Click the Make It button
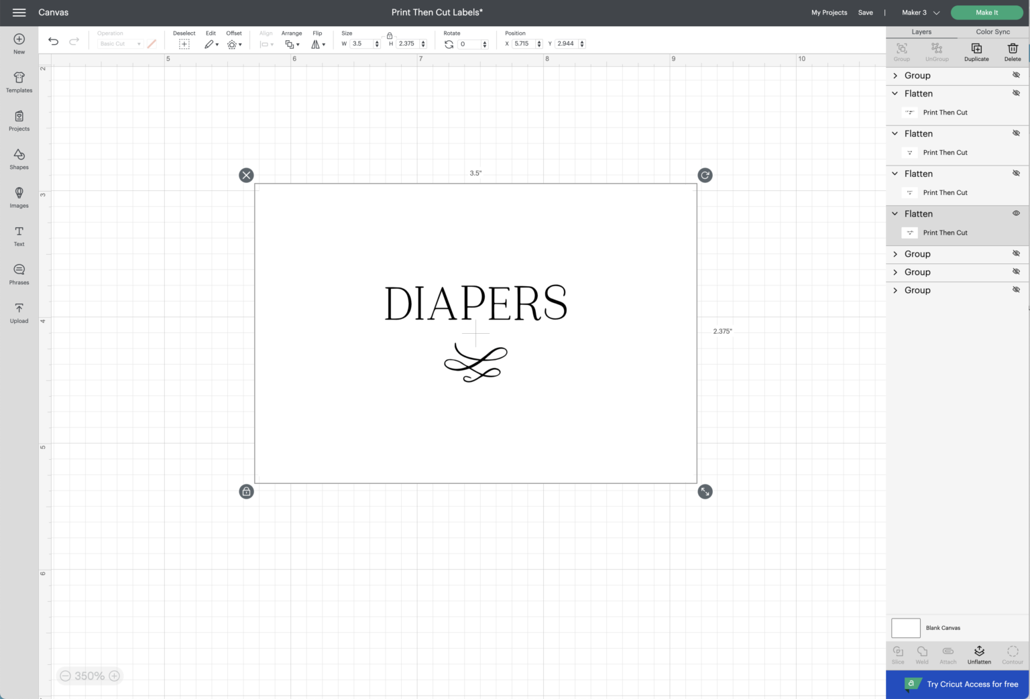 (x=986, y=12)
